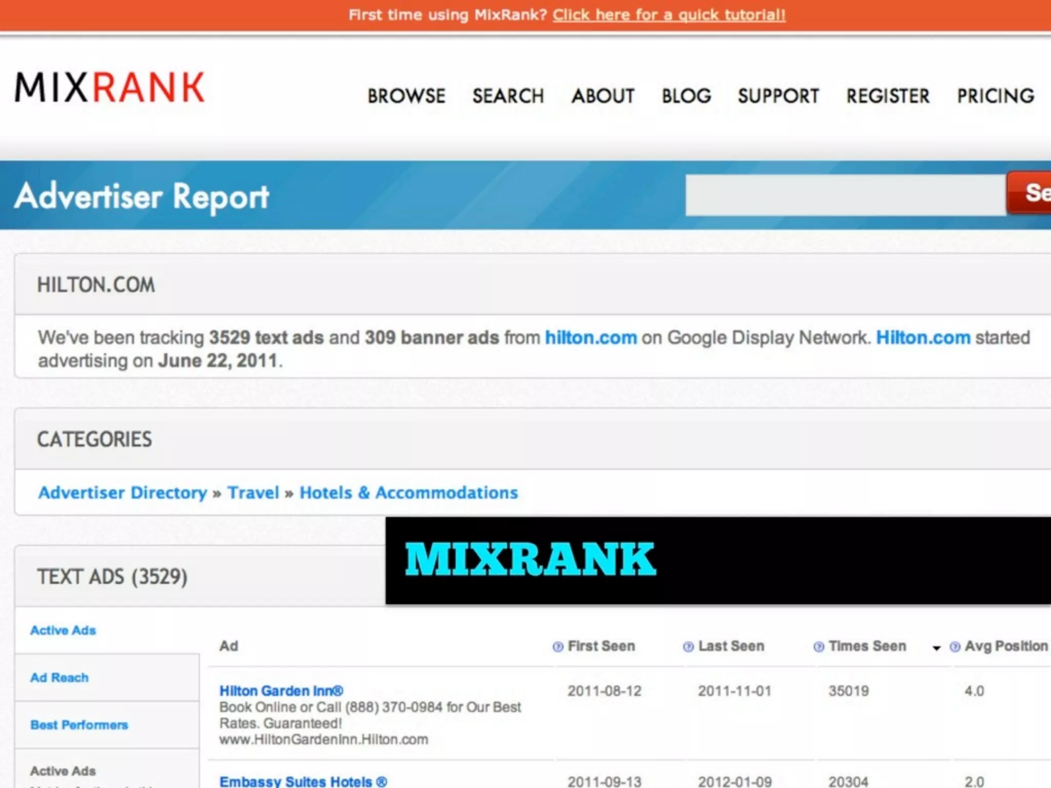The height and width of the screenshot is (788, 1051).
Task: Go to the Pricing page
Action: tap(995, 96)
